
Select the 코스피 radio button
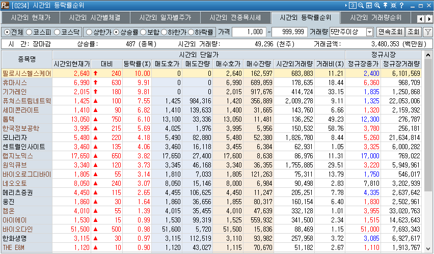[29, 32]
